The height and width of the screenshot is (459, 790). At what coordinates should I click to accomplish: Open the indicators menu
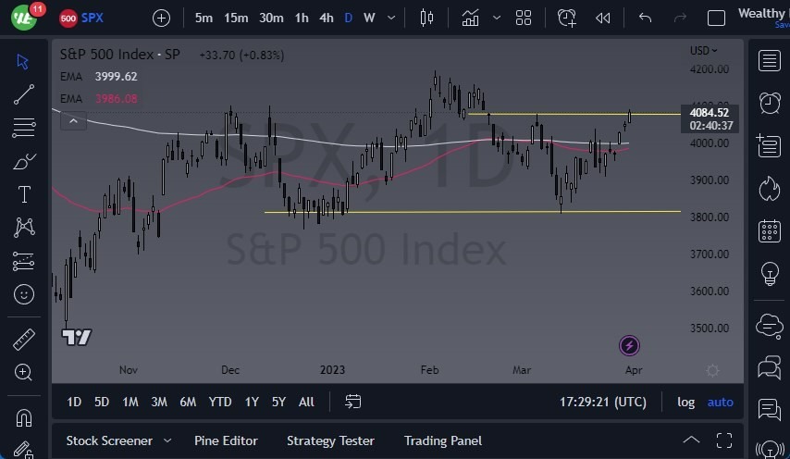click(470, 19)
